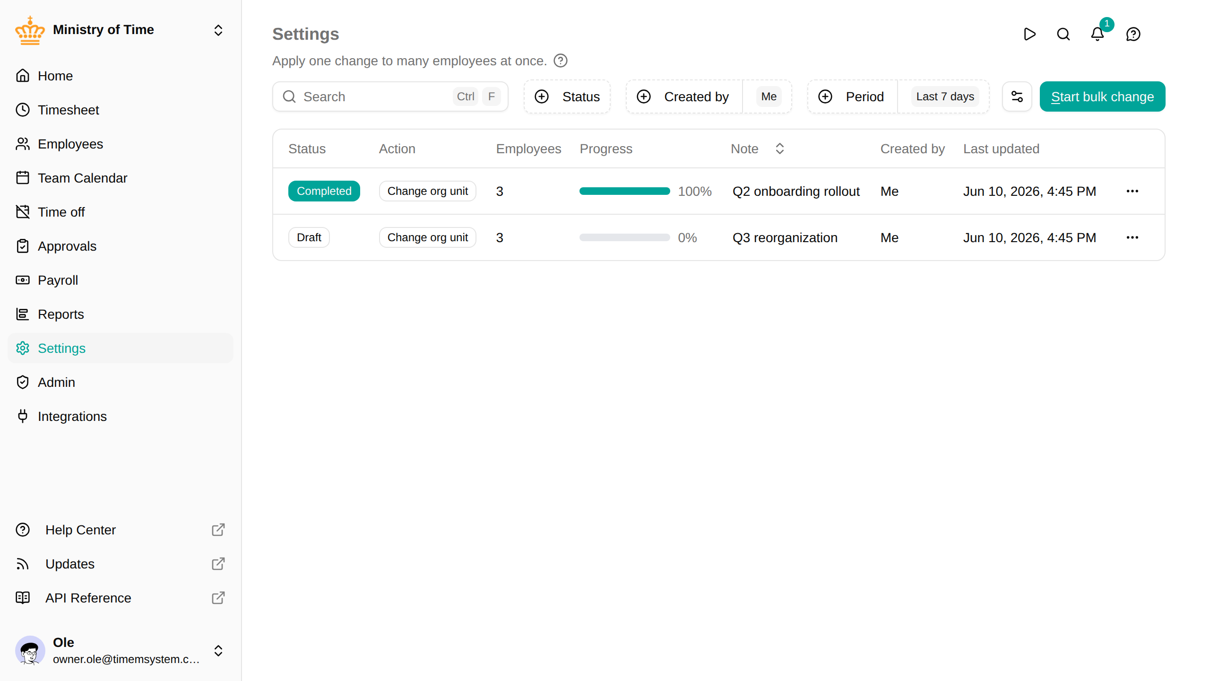This screenshot has height=681, width=1210.
Task: Click the 100% progress bar
Action: [624, 191]
